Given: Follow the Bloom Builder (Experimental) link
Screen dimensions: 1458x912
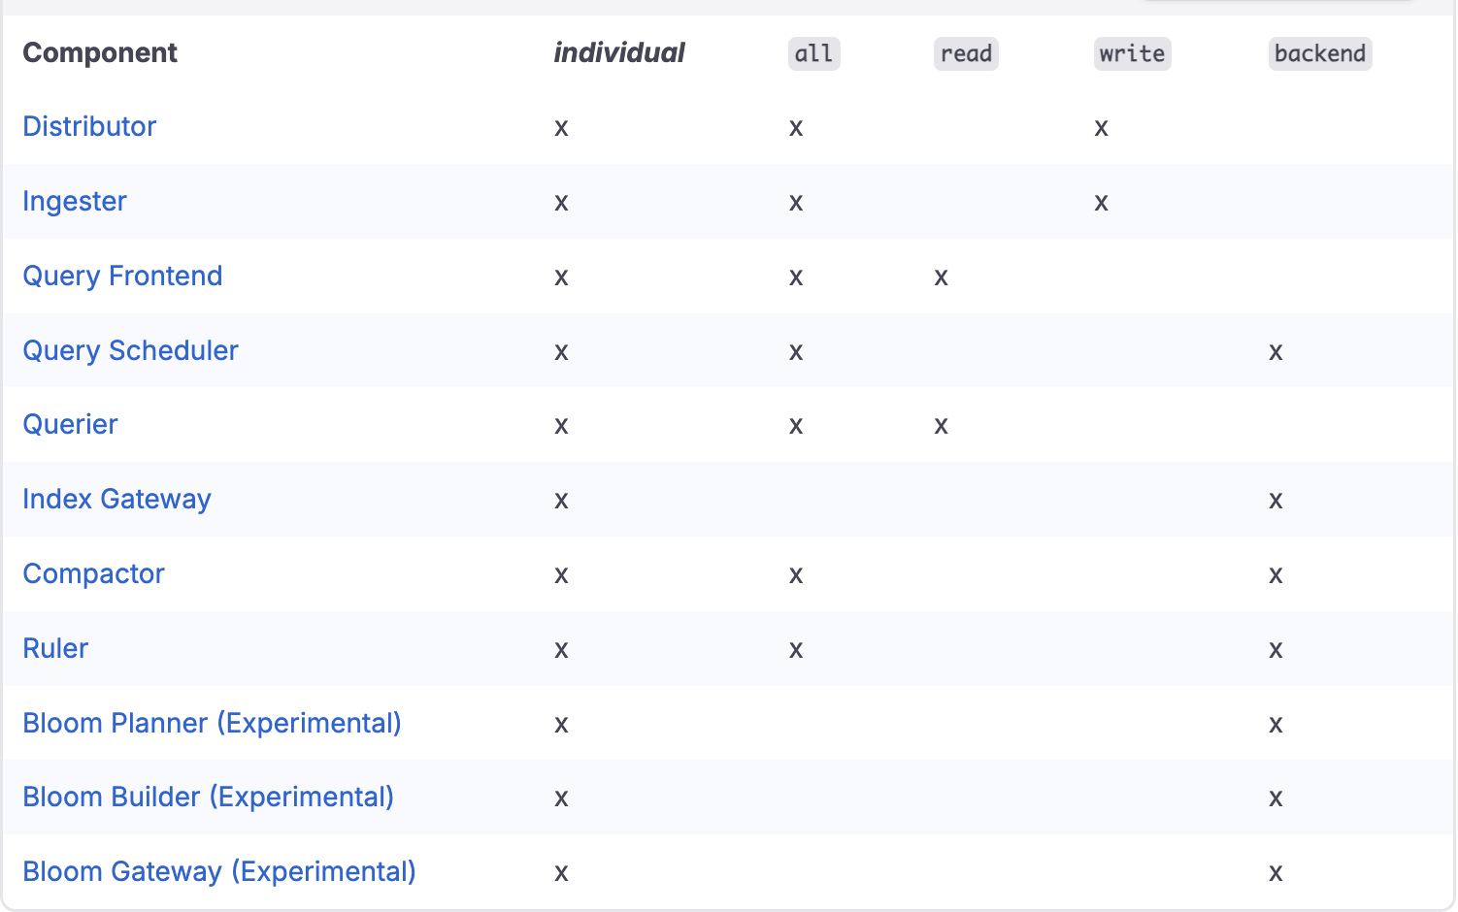Looking at the screenshot, I should [208, 797].
